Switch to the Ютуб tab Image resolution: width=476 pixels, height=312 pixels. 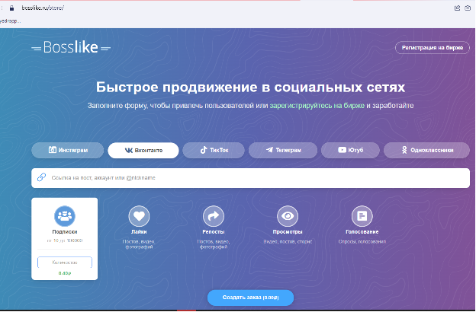350,150
